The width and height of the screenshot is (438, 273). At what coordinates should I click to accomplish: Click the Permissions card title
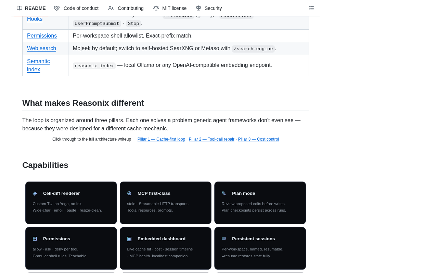click(56, 239)
